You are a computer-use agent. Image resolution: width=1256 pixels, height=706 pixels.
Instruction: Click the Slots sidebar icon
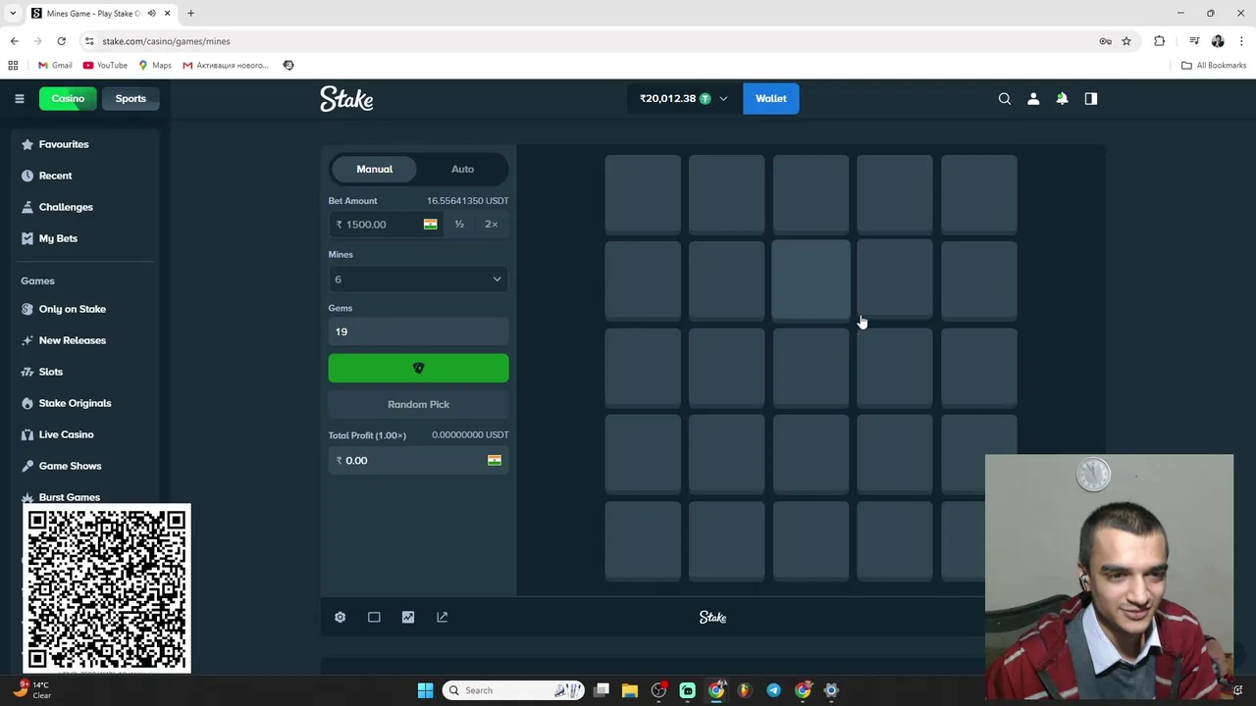(27, 372)
